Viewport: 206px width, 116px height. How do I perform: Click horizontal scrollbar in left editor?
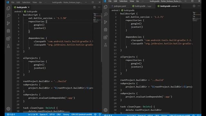46,112
